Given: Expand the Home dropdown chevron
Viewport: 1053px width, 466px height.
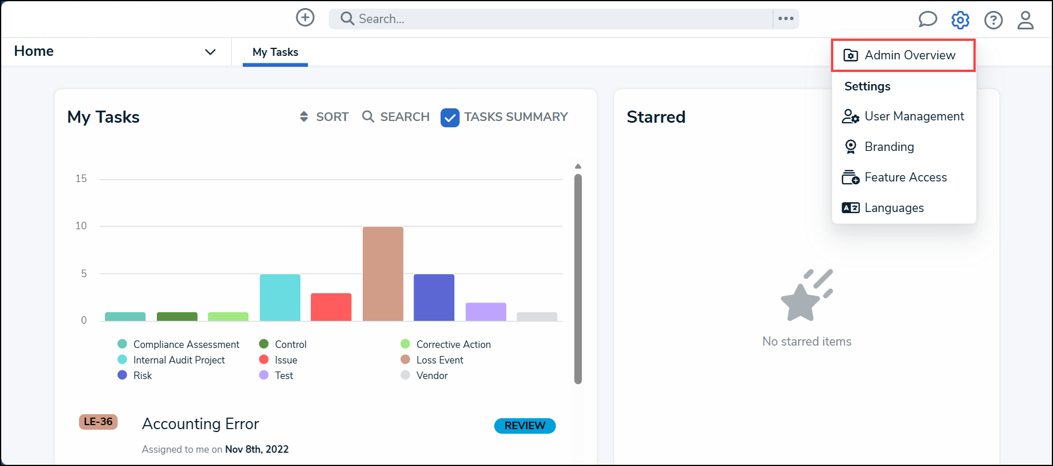Looking at the screenshot, I should (210, 52).
